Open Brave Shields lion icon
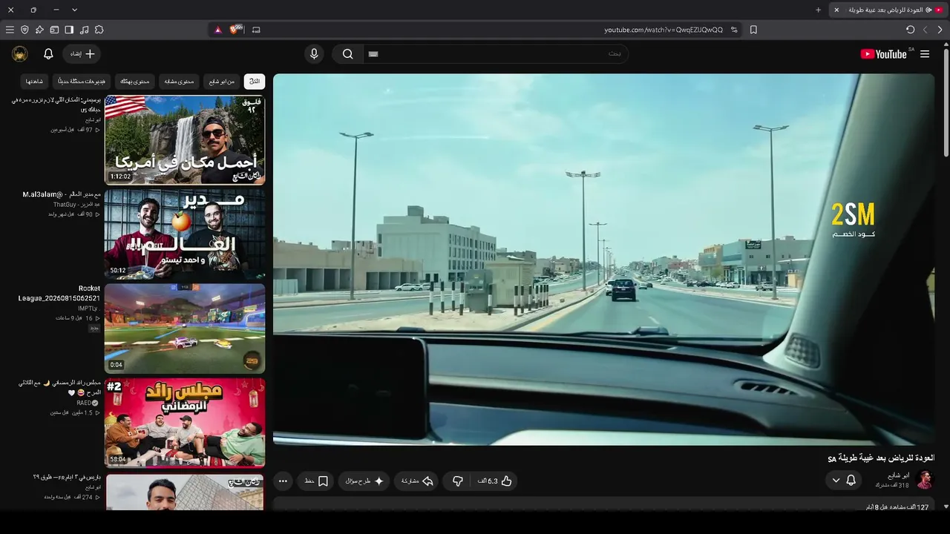Image resolution: width=950 pixels, height=534 pixels. (236, 30)
